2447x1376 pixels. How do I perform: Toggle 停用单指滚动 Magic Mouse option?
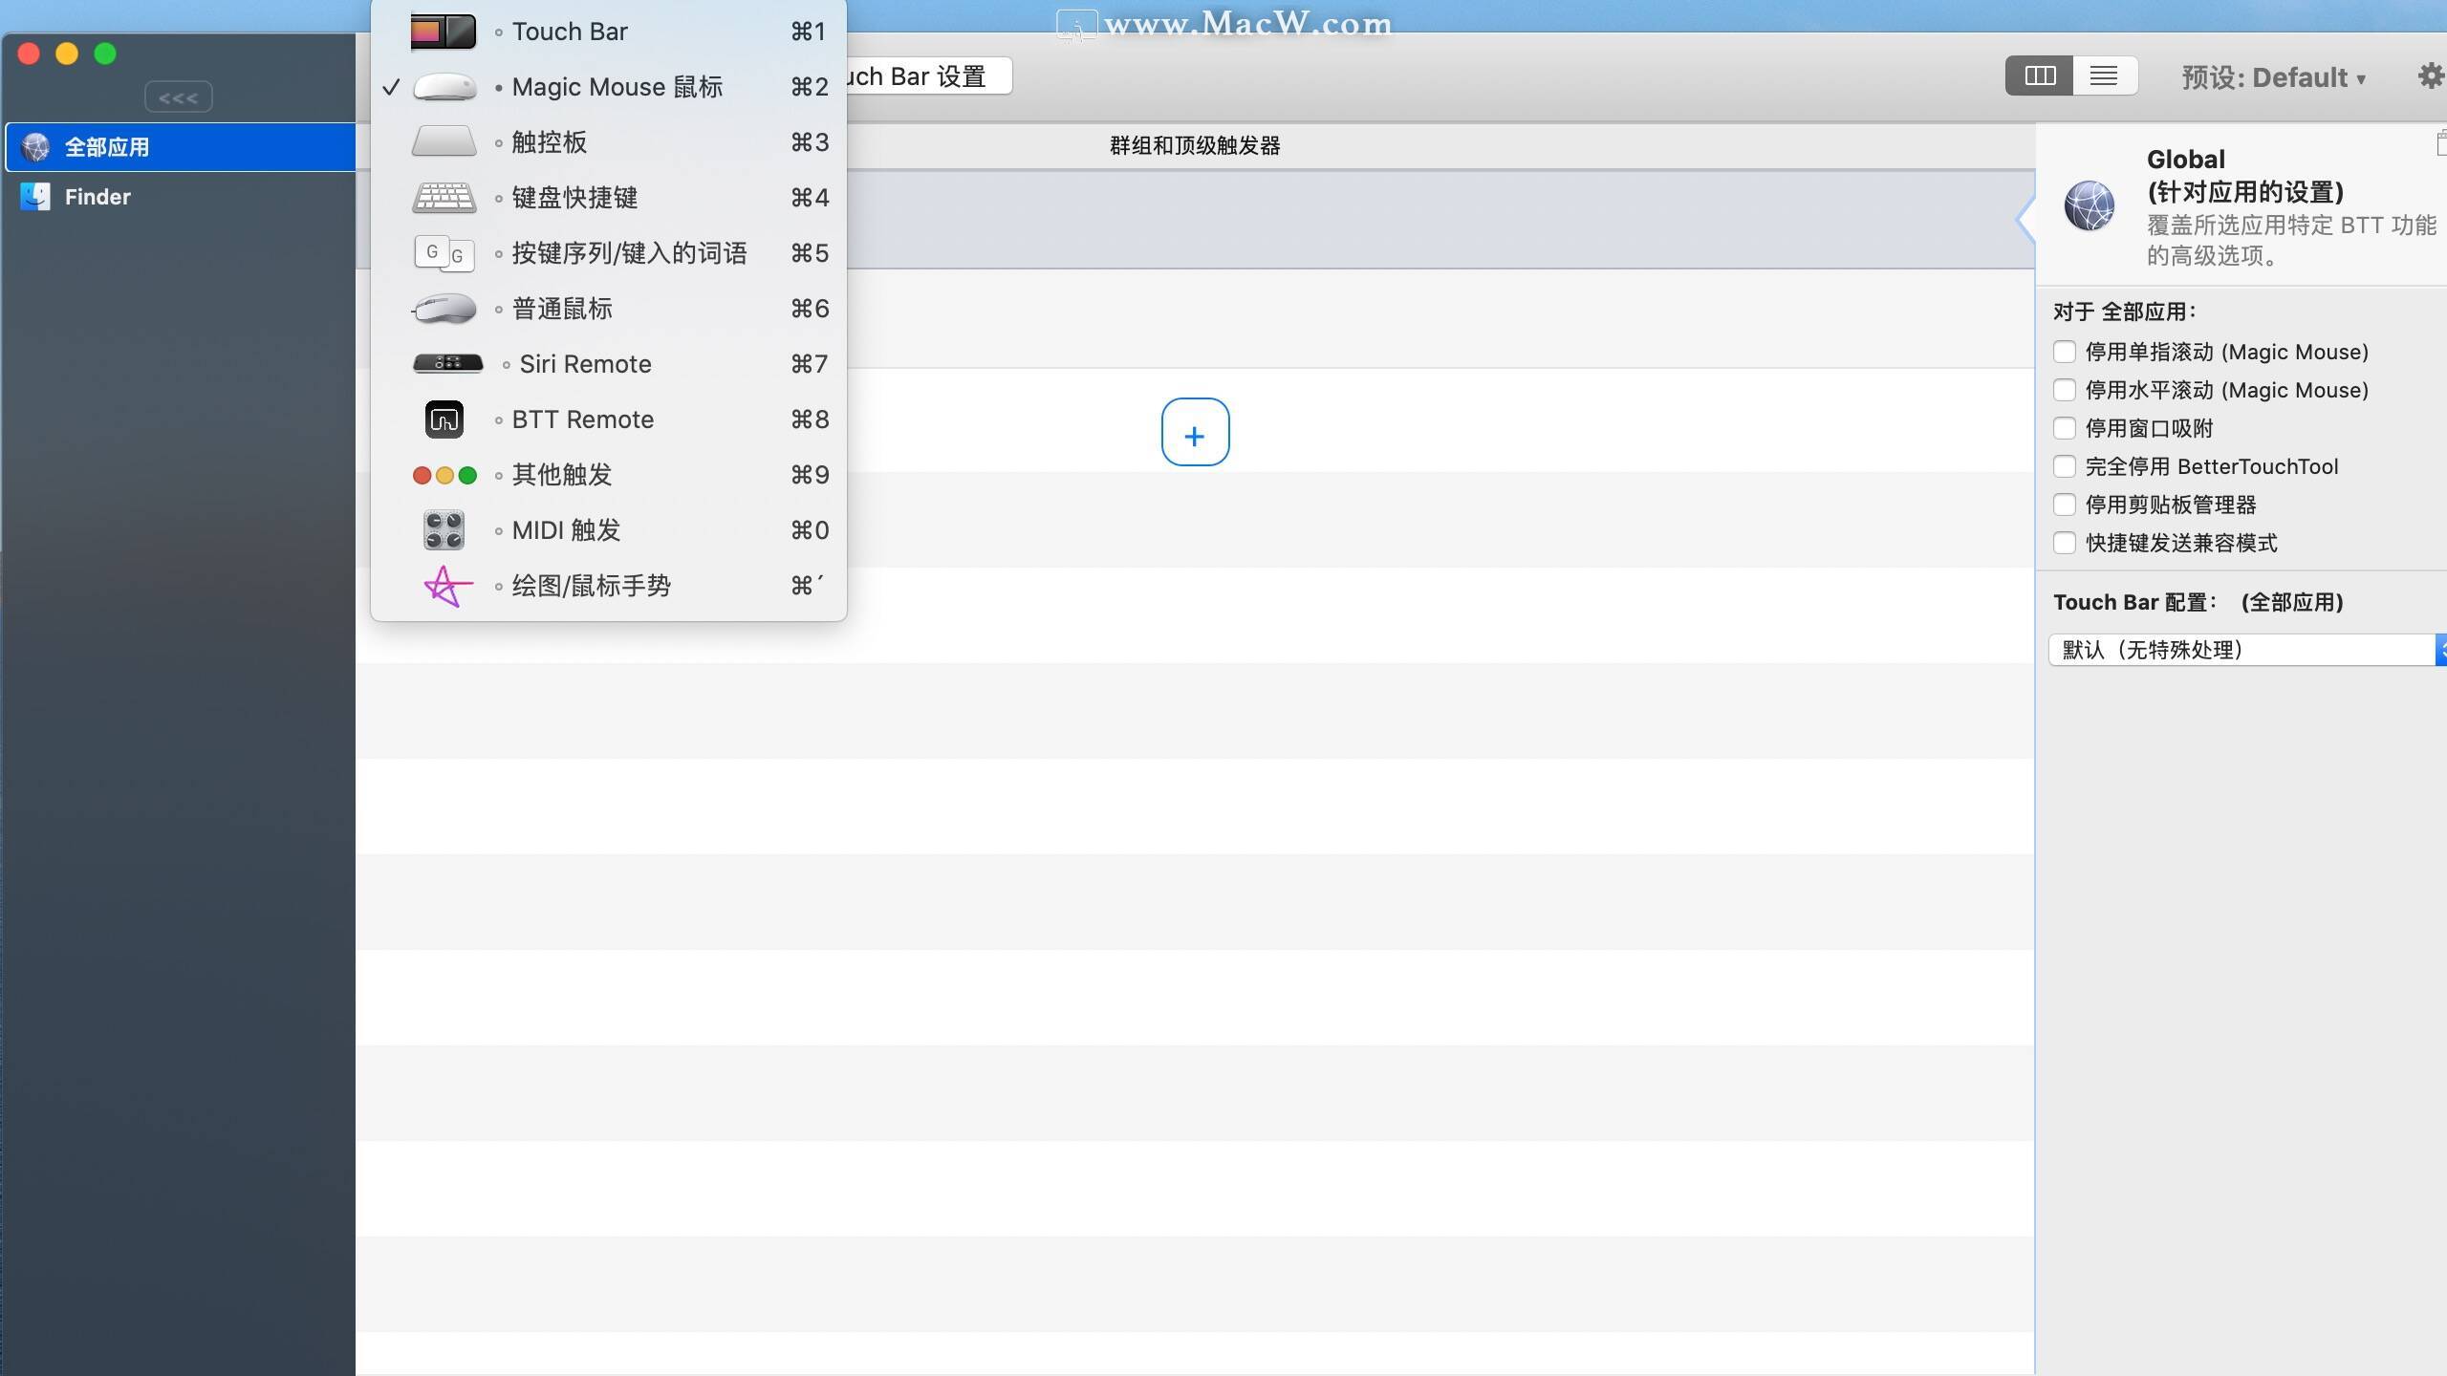click(2062, 351)
